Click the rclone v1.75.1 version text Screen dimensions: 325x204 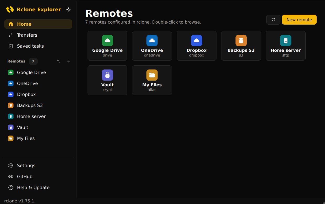click(19, 201)
